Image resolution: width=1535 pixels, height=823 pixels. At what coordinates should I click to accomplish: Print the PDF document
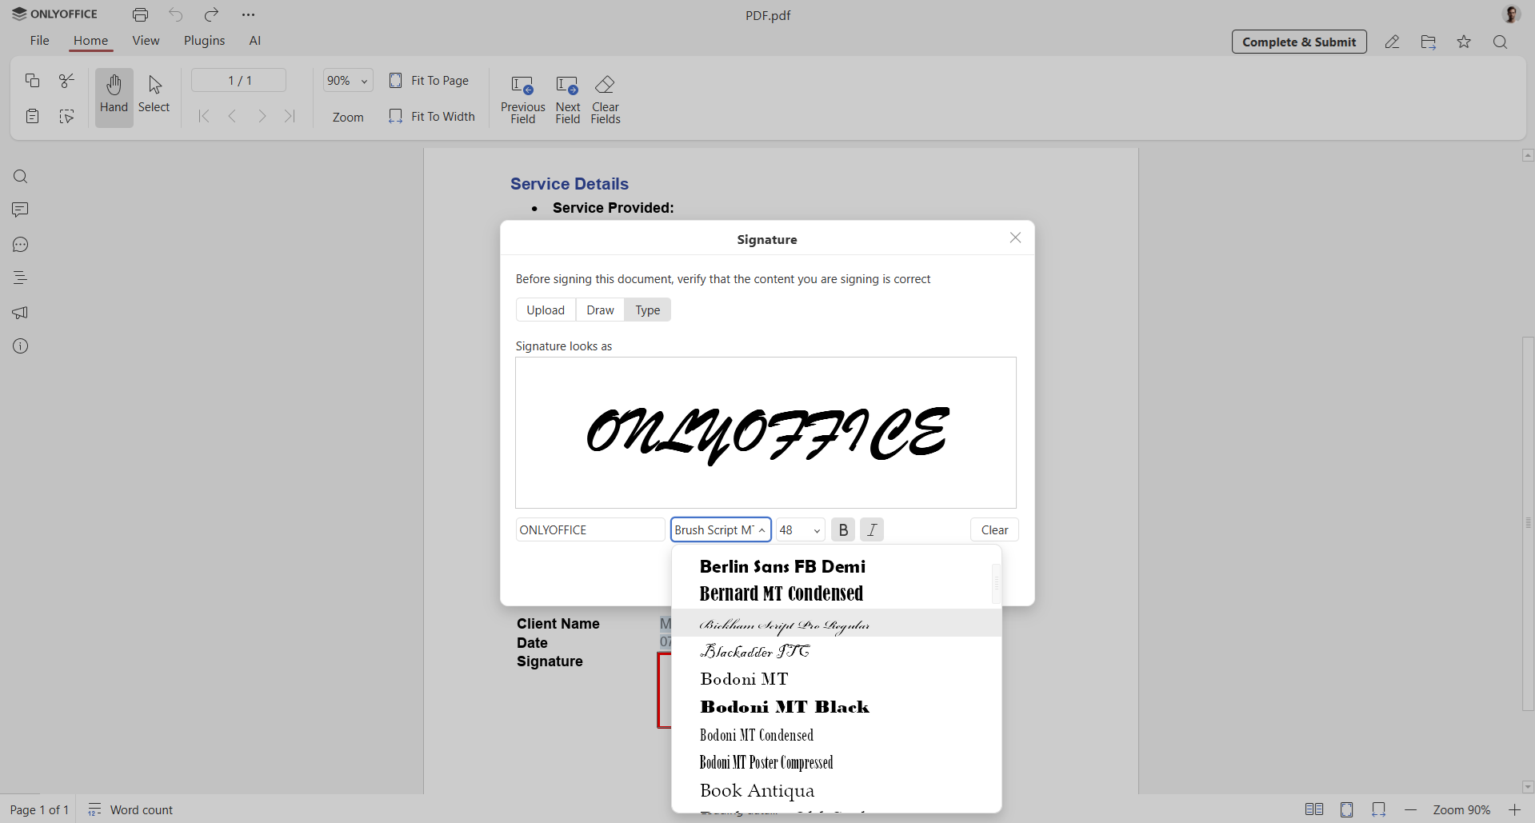pos(139,14)
